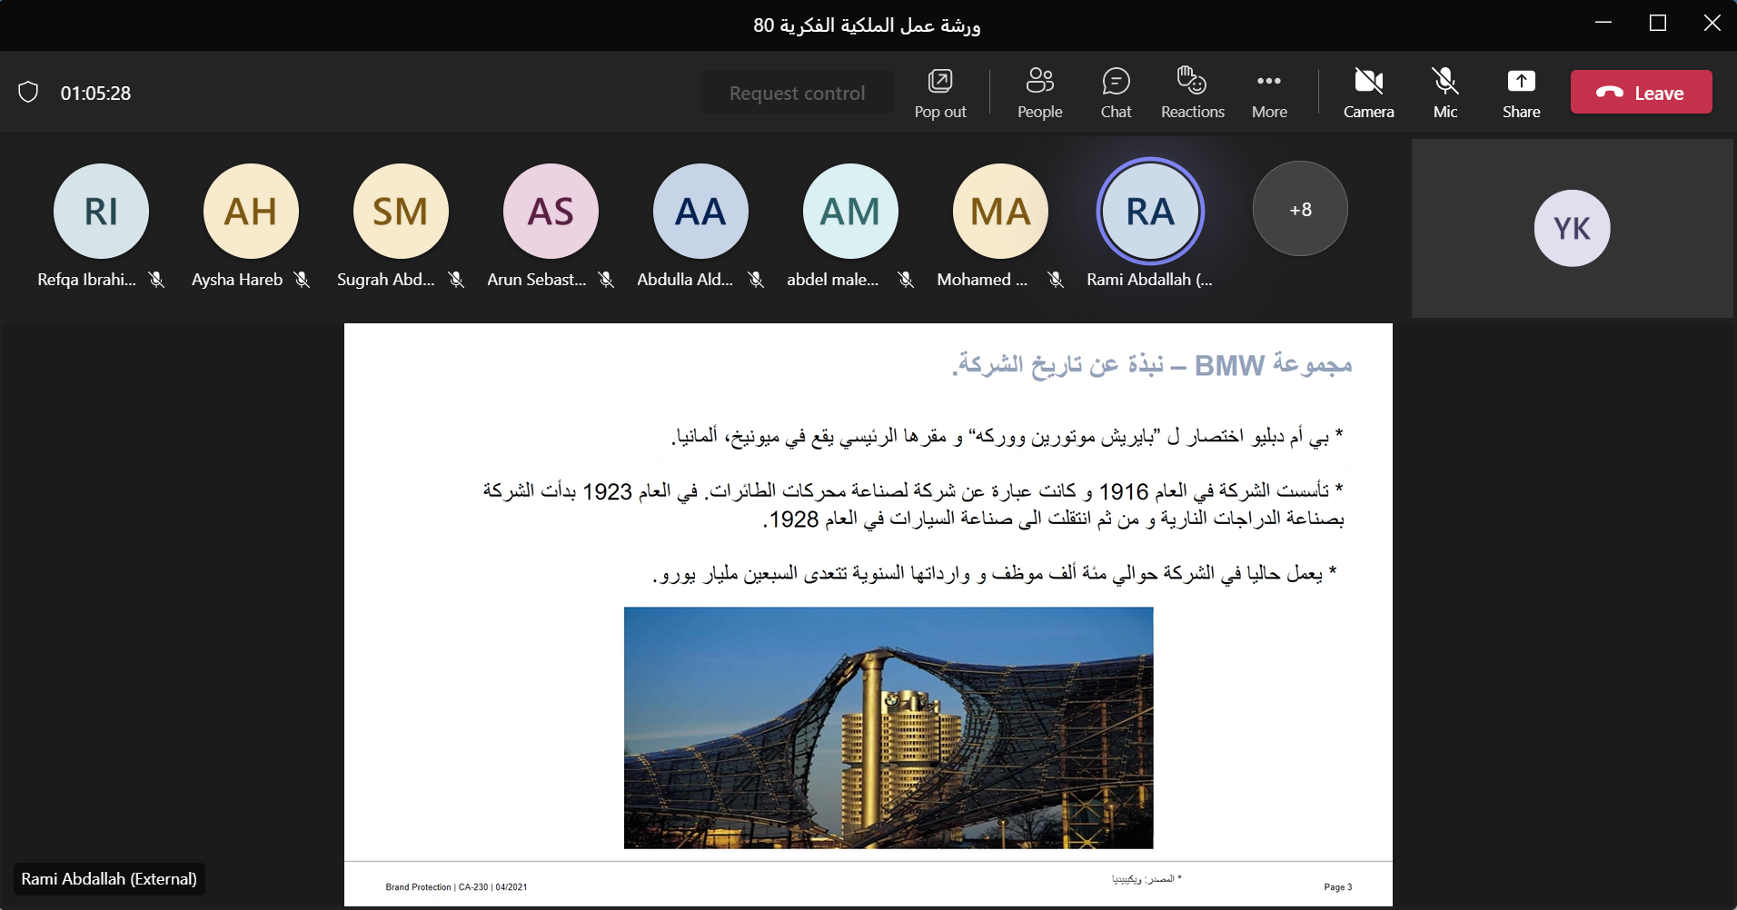Open the meeting Chat
Screen dimensions: 1737x910
click(1116, 93)
